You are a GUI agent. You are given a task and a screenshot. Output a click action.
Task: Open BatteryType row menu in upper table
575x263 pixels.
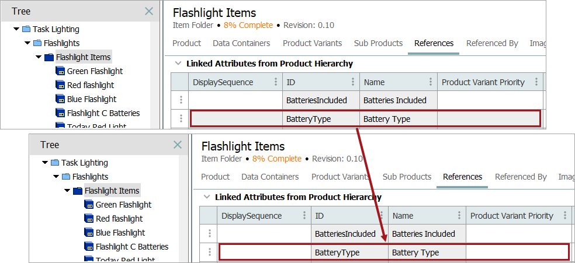point(181,119)
